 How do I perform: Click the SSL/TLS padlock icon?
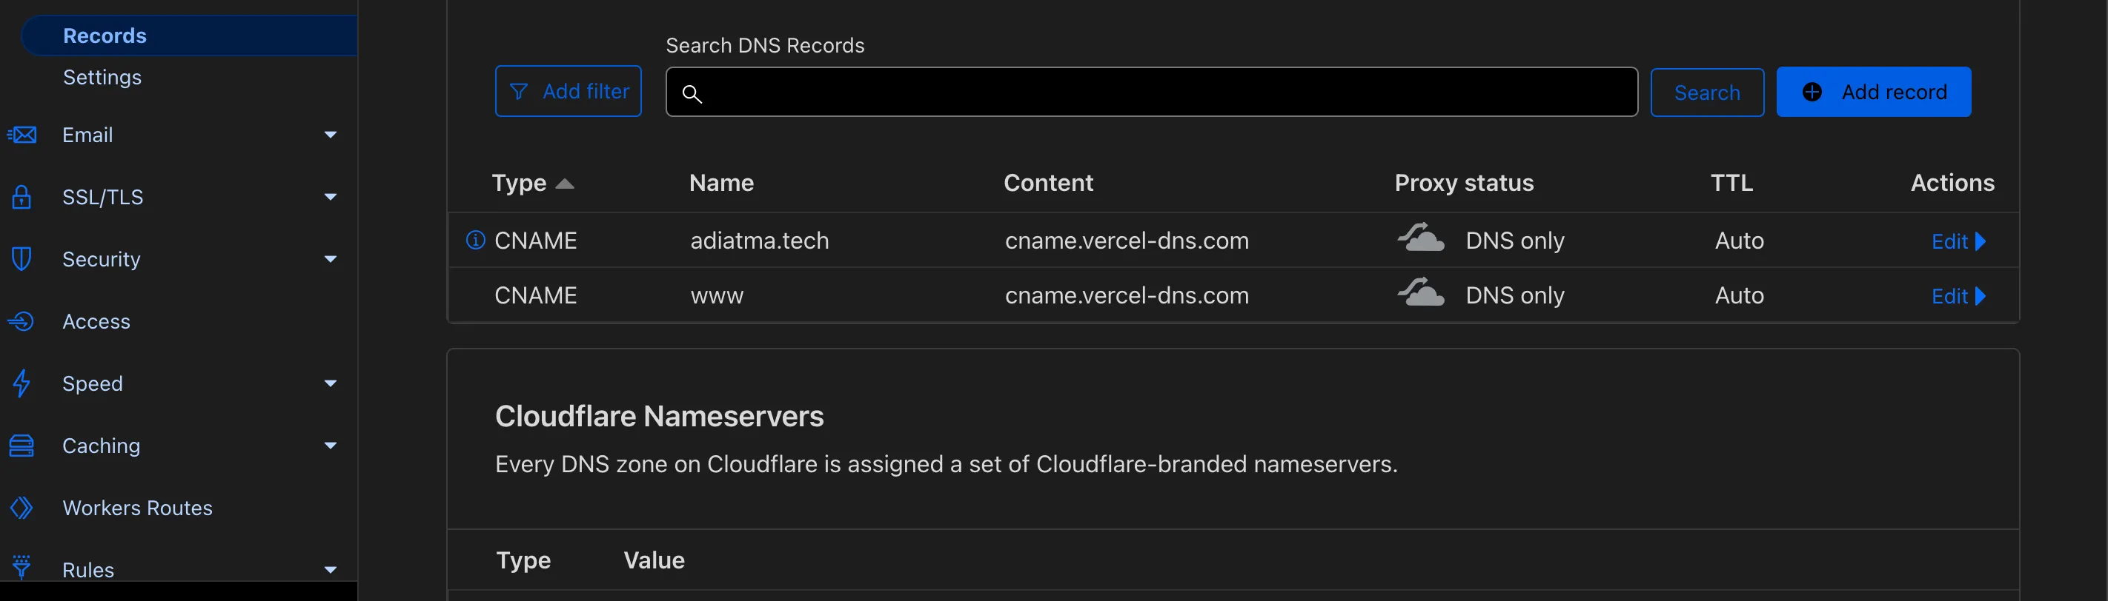21,197
